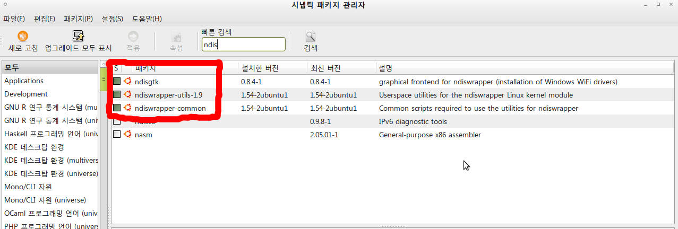The height and width of the screenshot is (229, 678).
Task: Open the 파일(F) menu
Action: coord(14,19)
